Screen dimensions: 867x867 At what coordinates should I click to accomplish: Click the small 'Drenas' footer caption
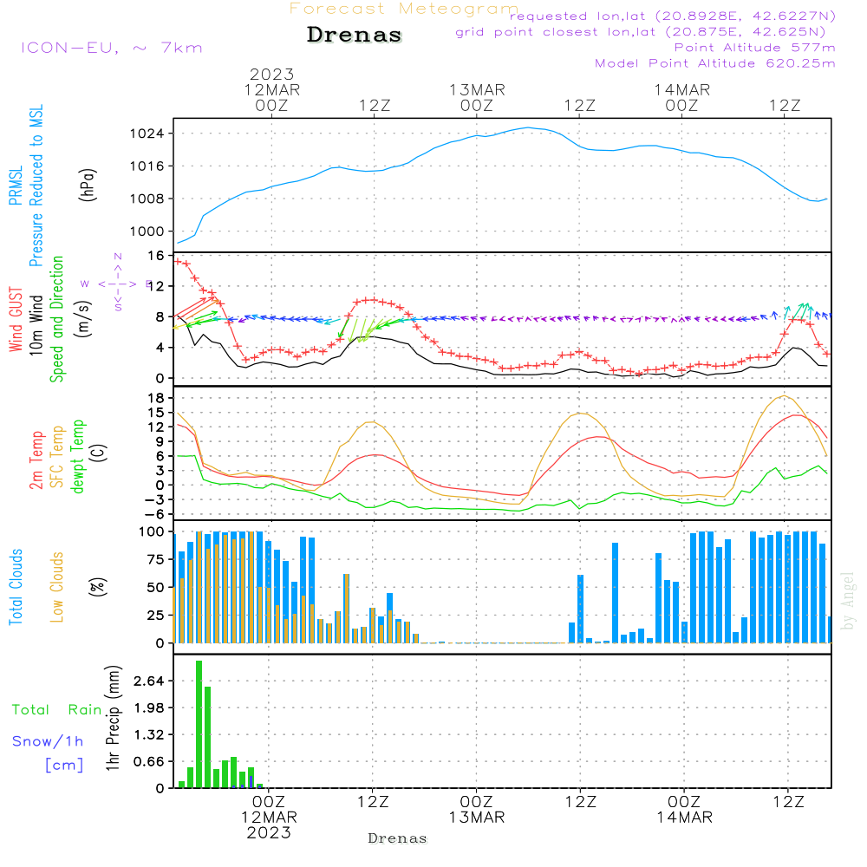(x=397, y=838)
